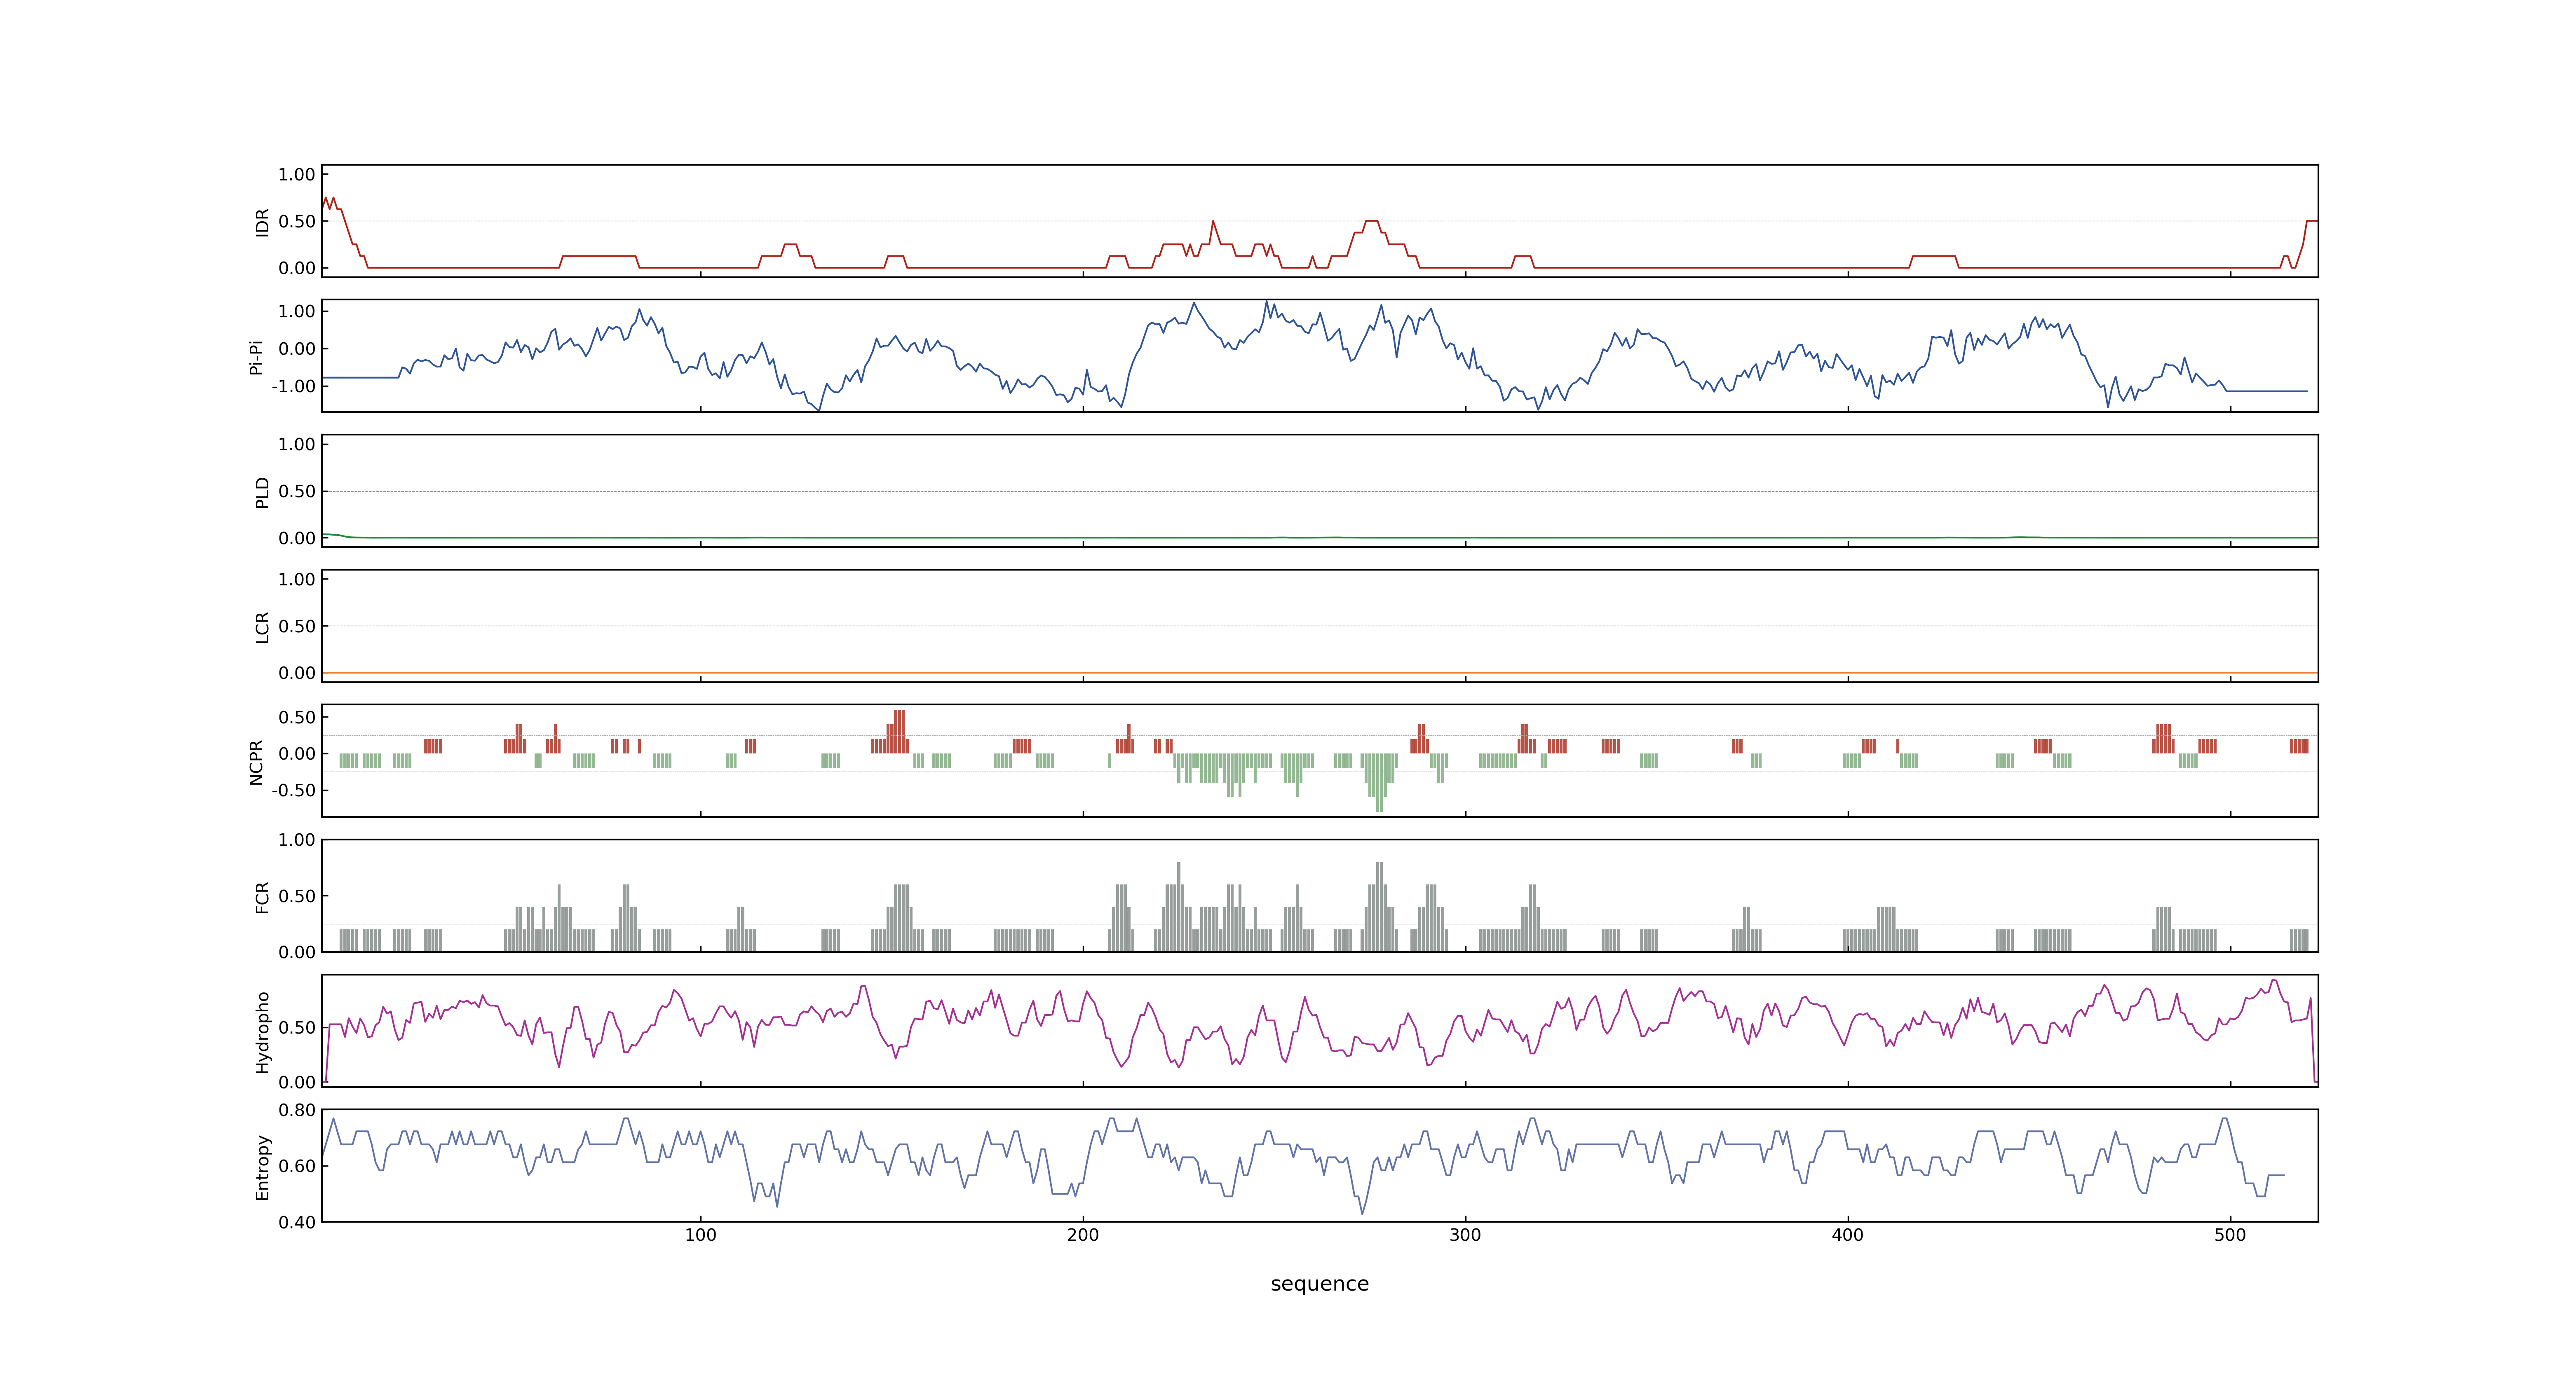The width and height of the screenshot is (2576, 1373).
Task: Click the 1.00 tick of the FCR panel
Action: (297, 840)
